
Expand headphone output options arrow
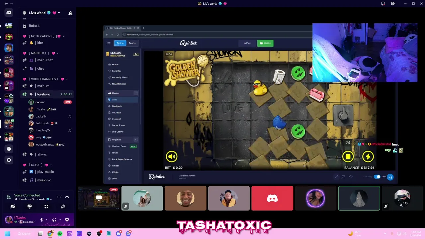[x=60, y=220]
